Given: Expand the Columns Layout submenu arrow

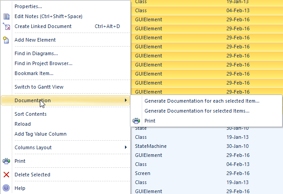Looking at the screenshot, I should point(125,147).
